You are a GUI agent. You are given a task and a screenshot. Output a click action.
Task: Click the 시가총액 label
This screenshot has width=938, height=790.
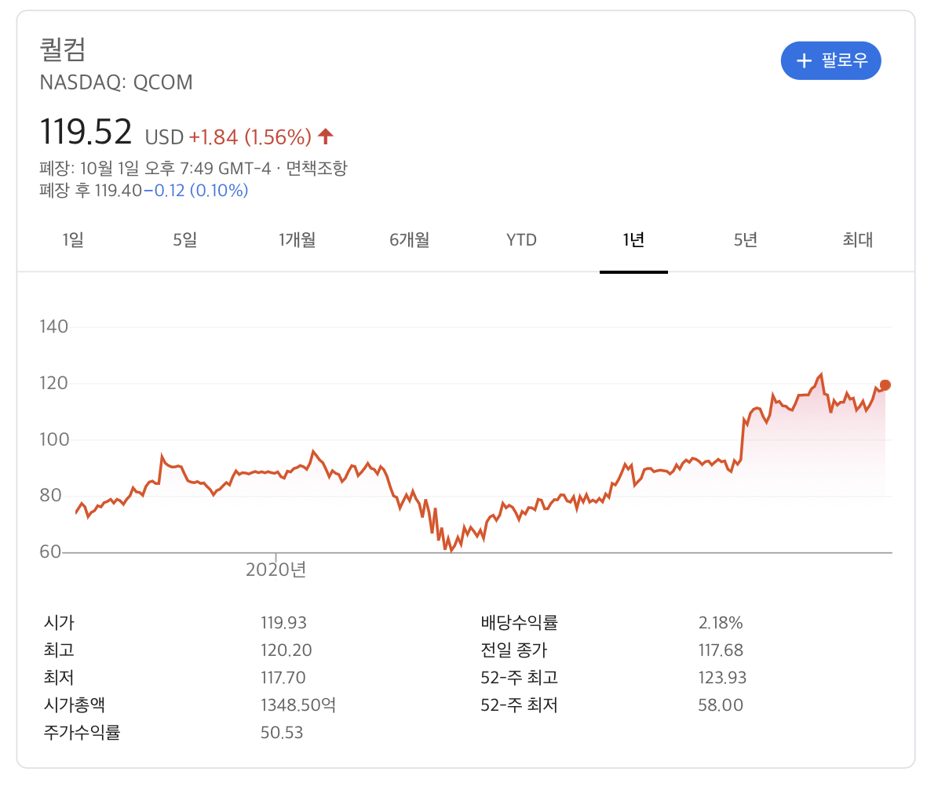[75, 705]
